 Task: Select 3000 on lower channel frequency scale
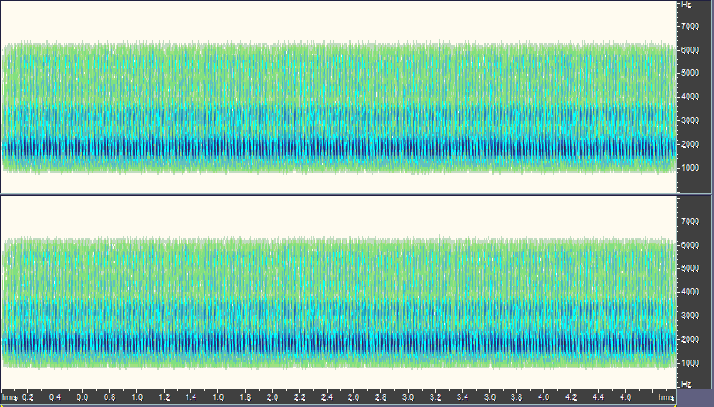click(690, 316)
